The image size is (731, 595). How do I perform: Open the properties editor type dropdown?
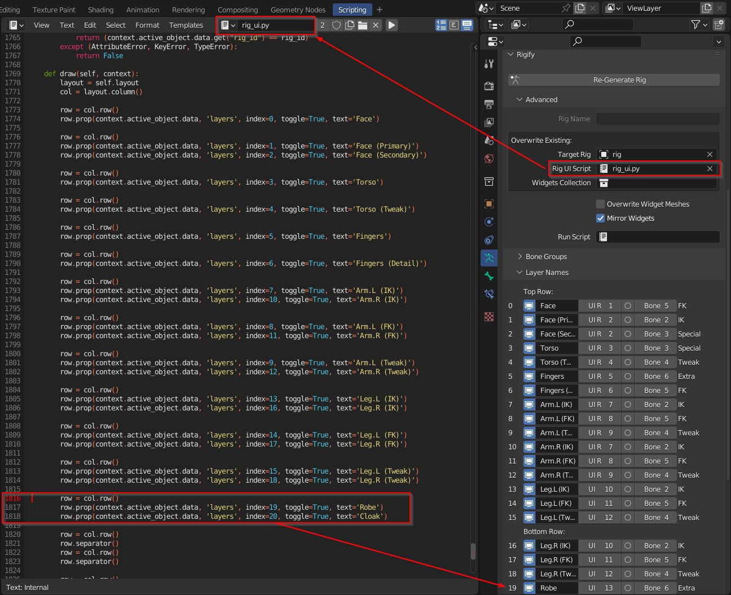pyautogui.click(x=495, y=41)
